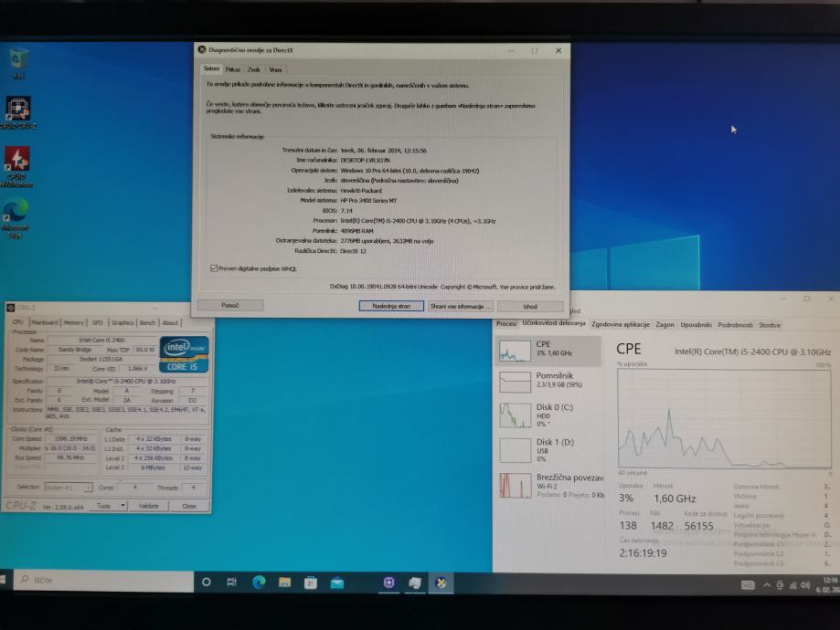Viewport: 840px width, 630px height.
Task: Click the Windows Start button
Action: pos(4,582)
